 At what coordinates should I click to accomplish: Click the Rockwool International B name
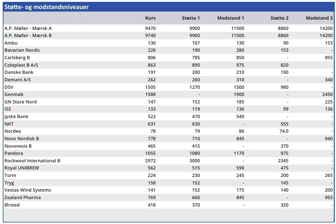(x=32, y=161)
